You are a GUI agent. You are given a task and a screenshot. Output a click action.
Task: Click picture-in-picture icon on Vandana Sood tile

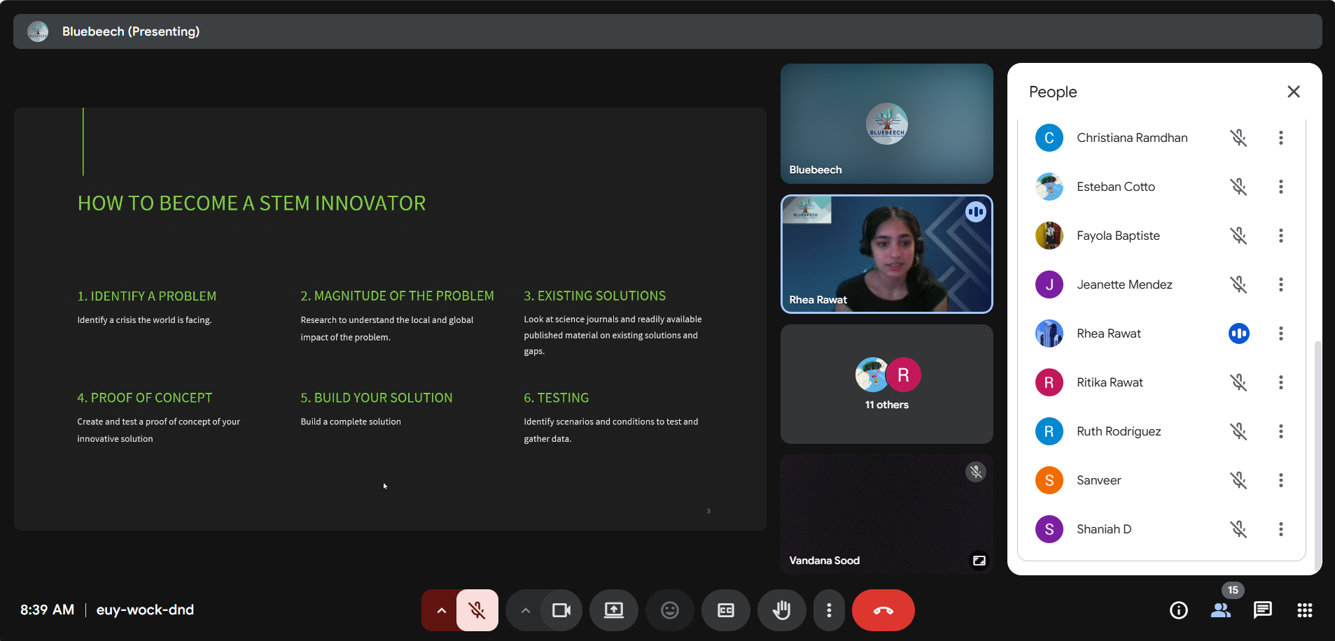[x=979, y=561]
